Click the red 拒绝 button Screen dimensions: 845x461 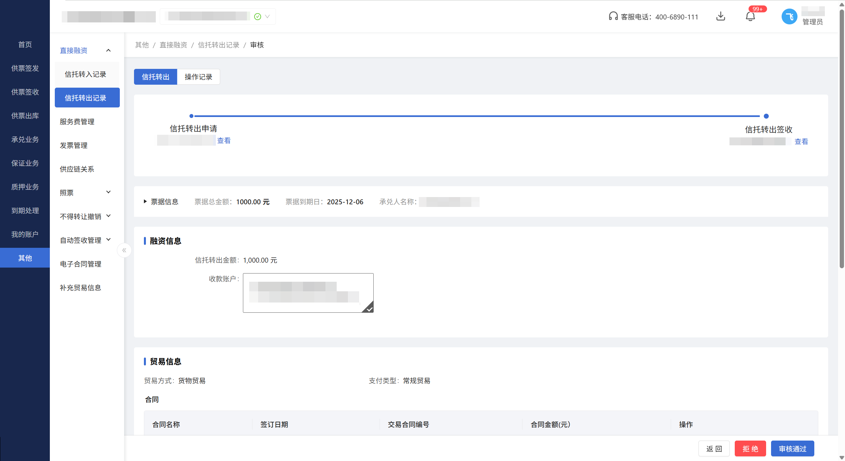pos(750,448)
